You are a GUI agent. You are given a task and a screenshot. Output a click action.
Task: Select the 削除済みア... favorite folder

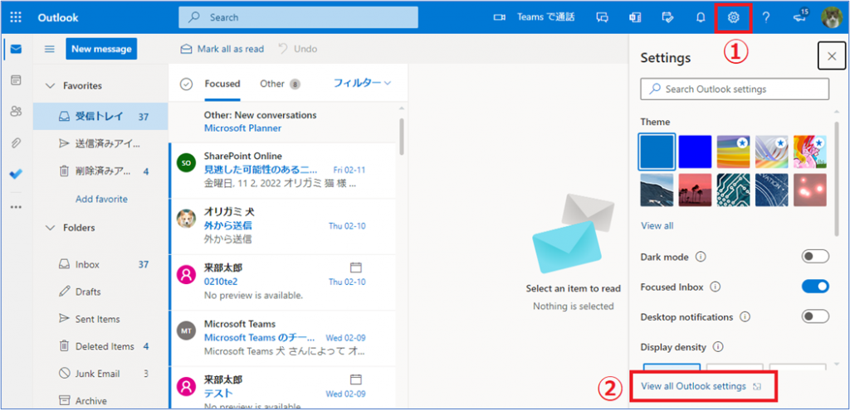(100, 172)
